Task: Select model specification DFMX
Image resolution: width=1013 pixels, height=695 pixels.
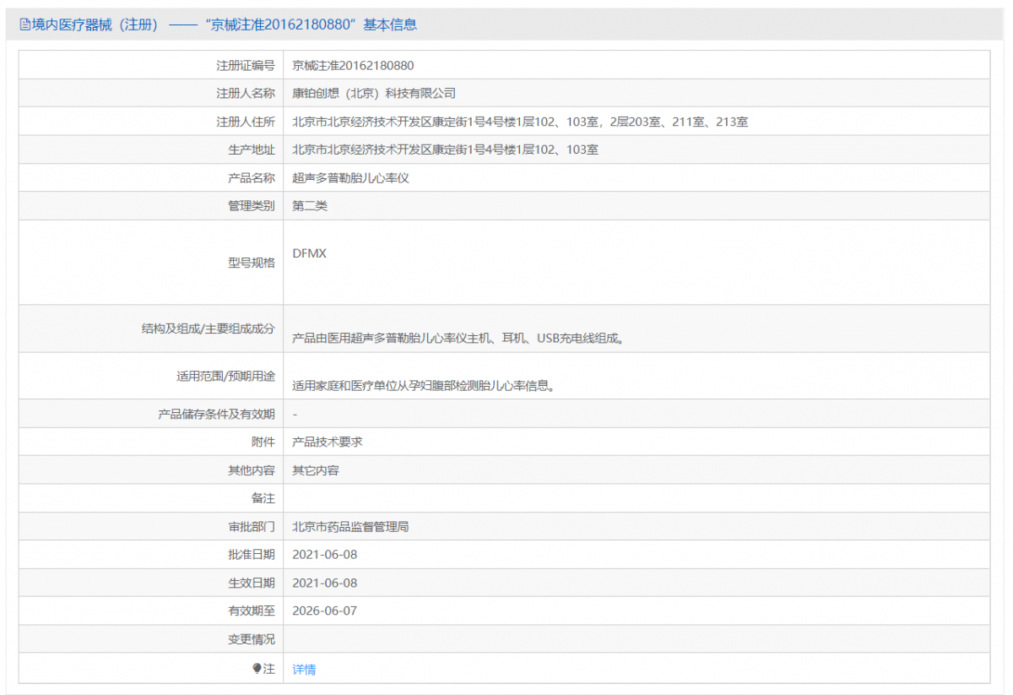Action: pos(310,252)
